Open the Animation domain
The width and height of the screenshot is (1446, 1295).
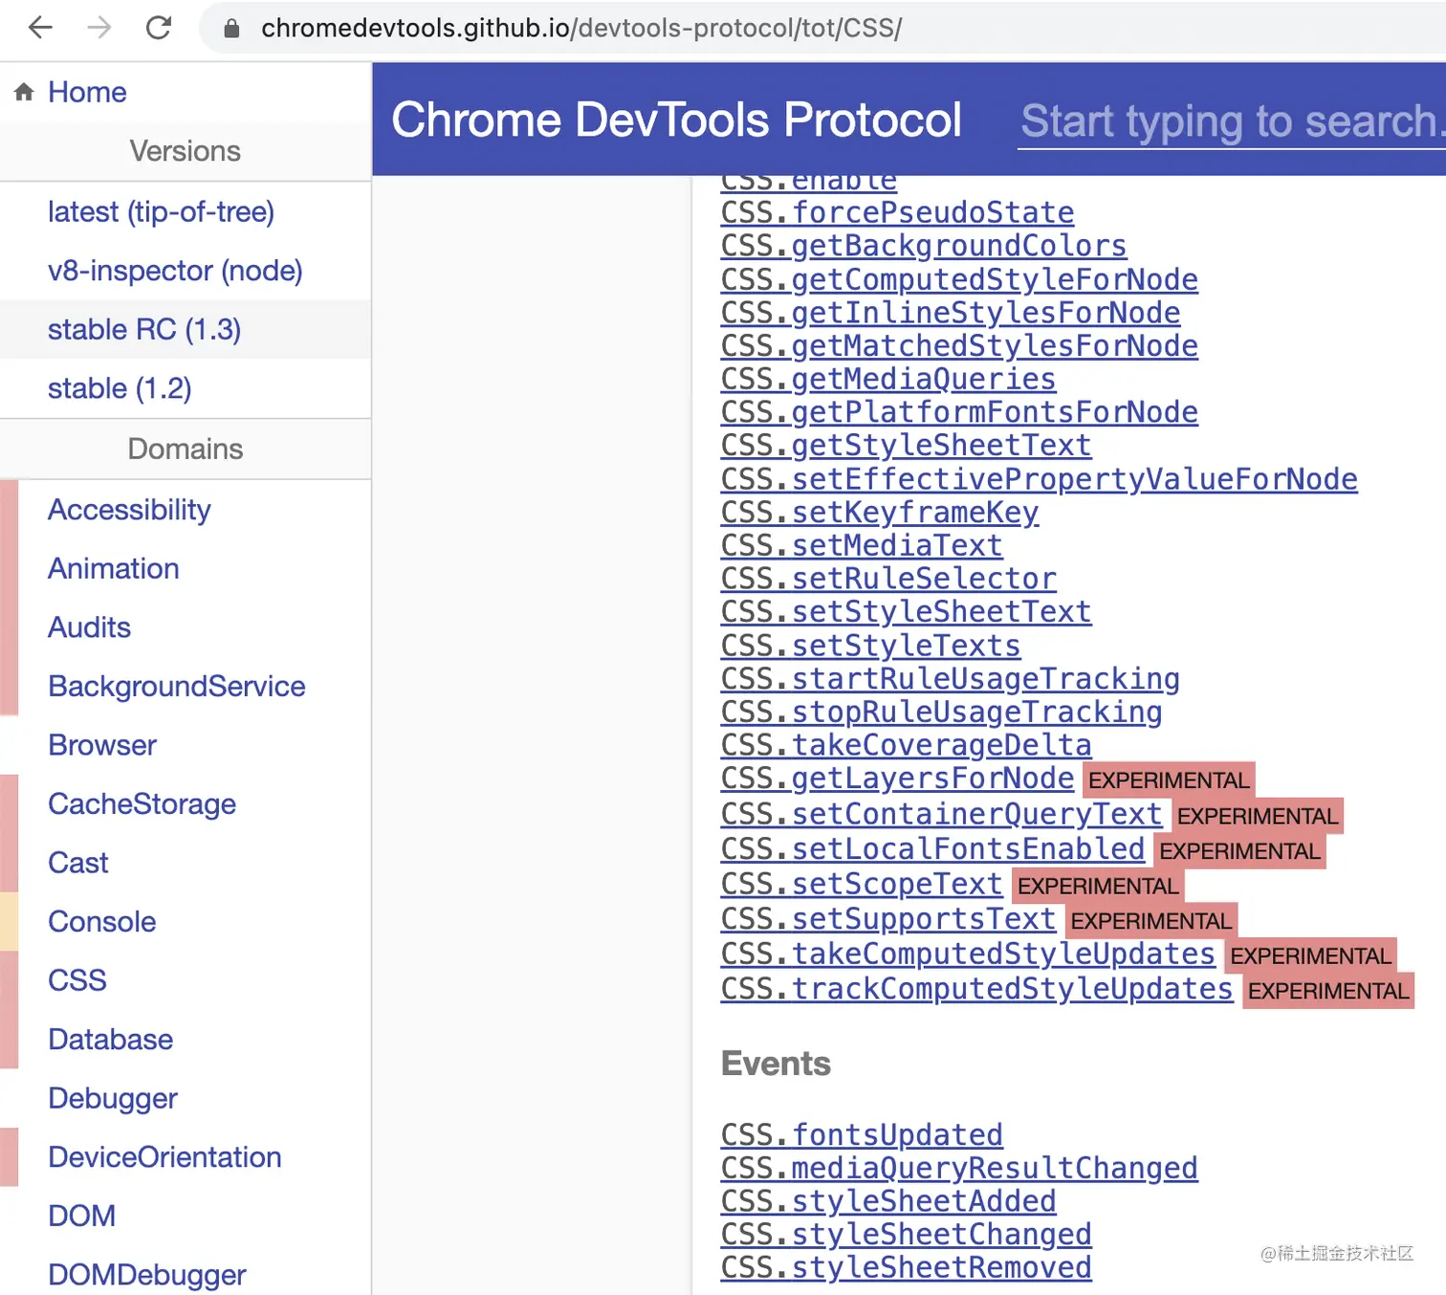(114, 568)
